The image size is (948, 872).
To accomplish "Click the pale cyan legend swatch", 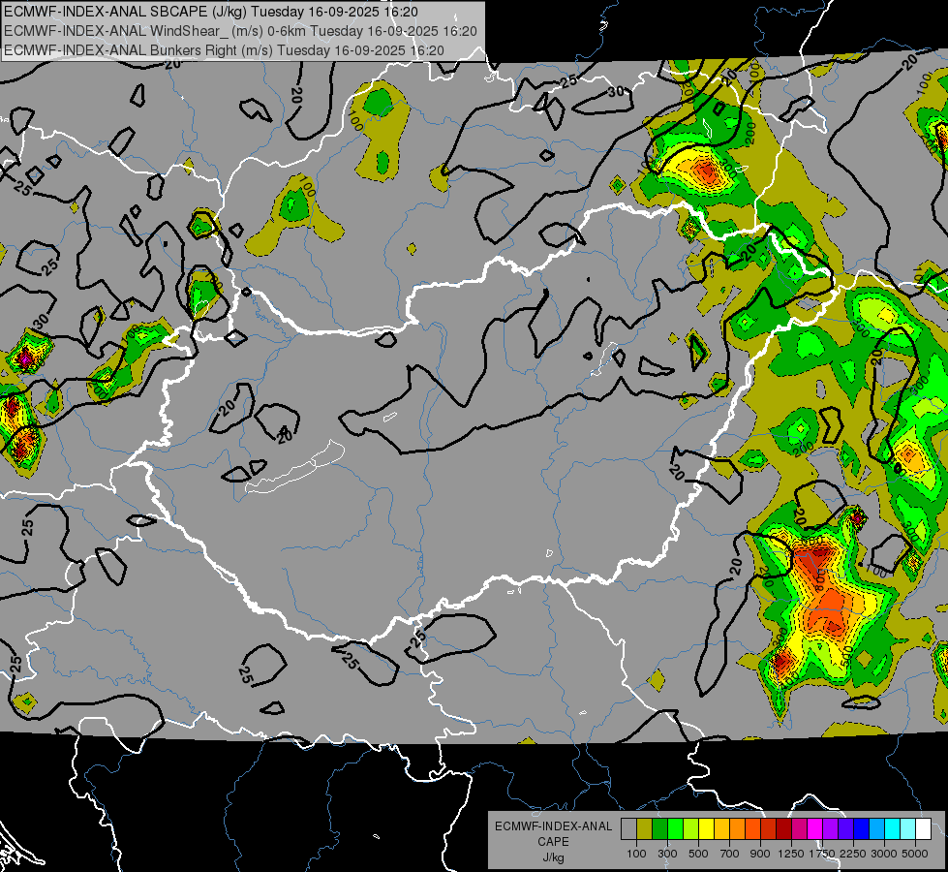I will [907, 829].
